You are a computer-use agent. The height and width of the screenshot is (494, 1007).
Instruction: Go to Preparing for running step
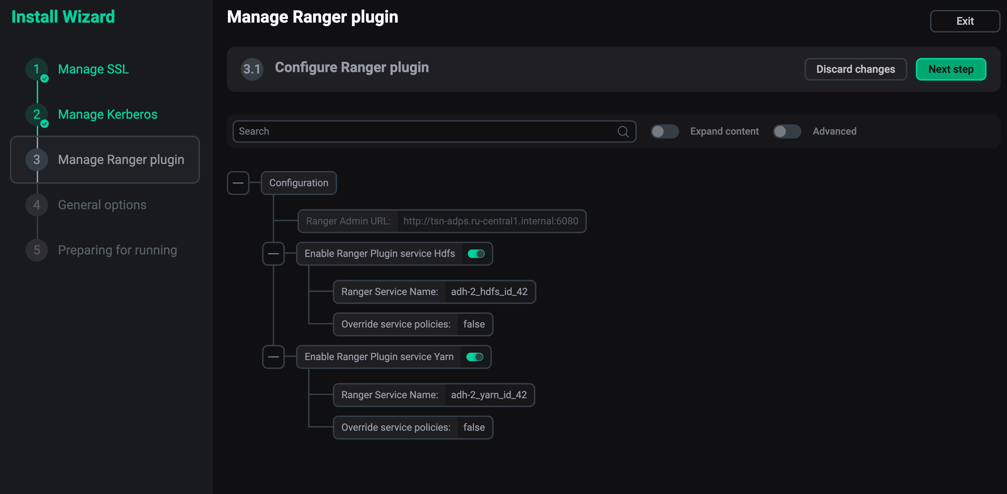[117, 250]
